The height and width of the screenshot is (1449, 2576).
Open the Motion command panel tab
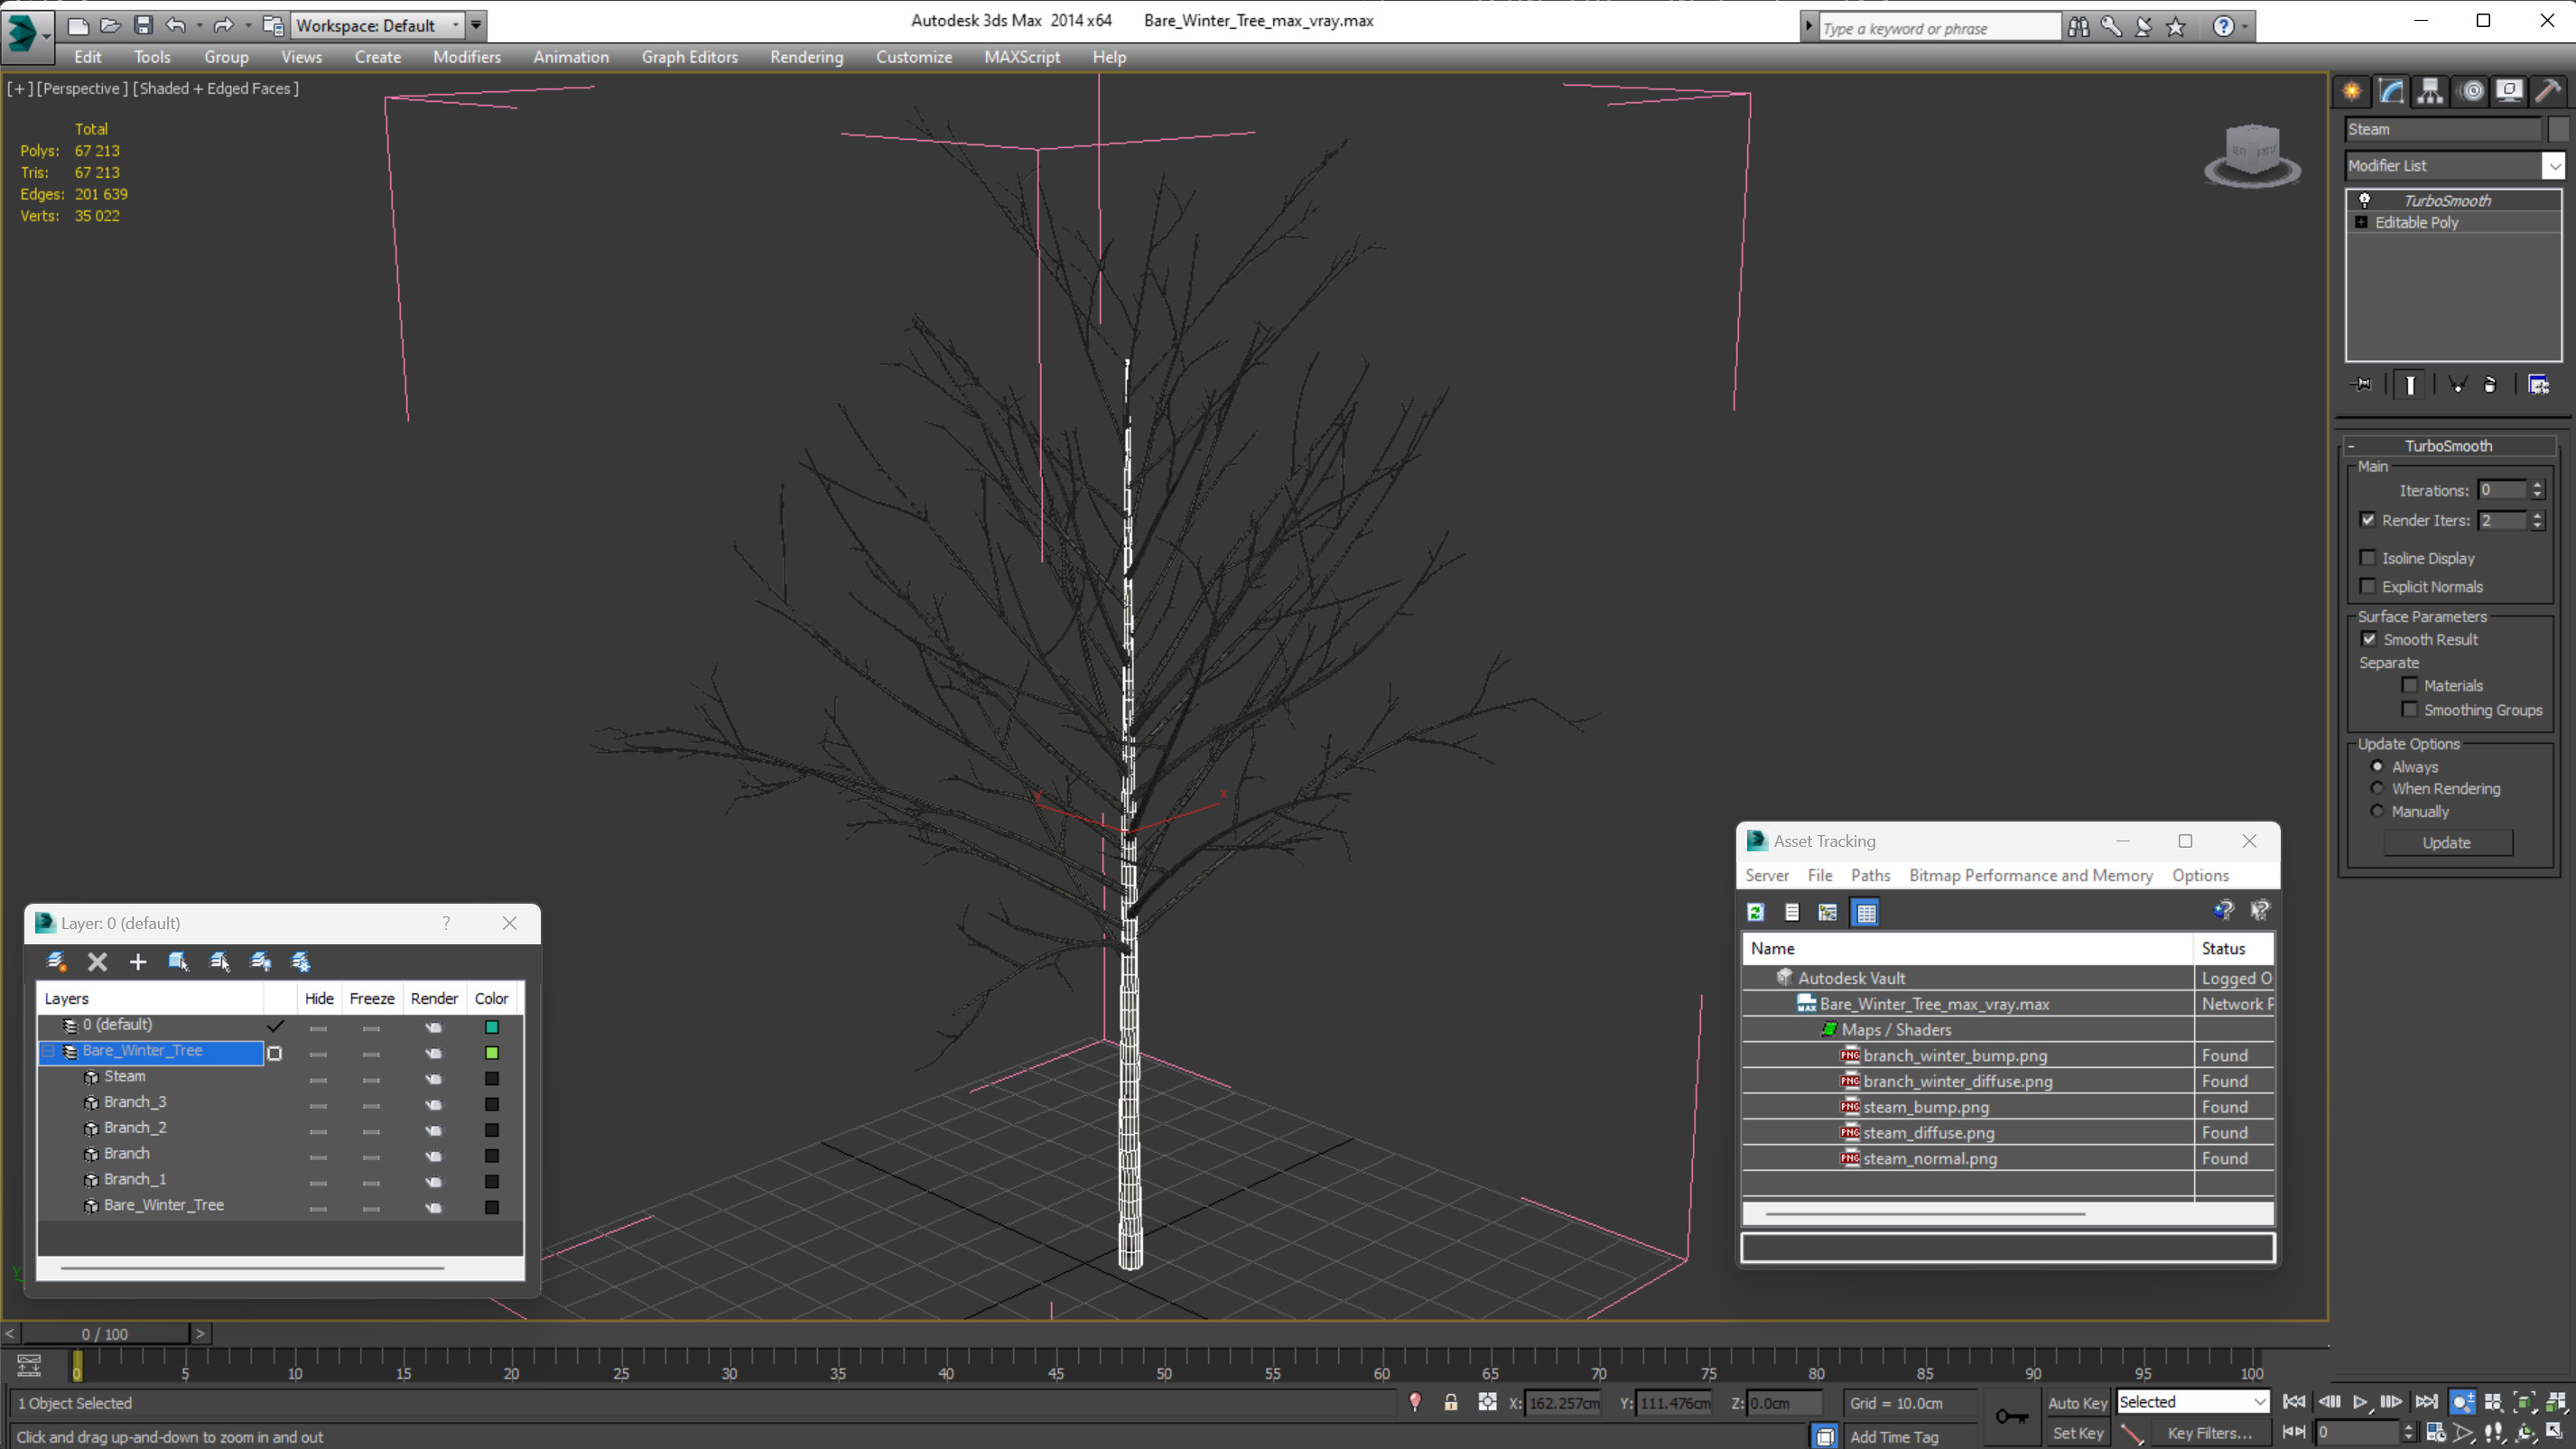(2472, 92)
